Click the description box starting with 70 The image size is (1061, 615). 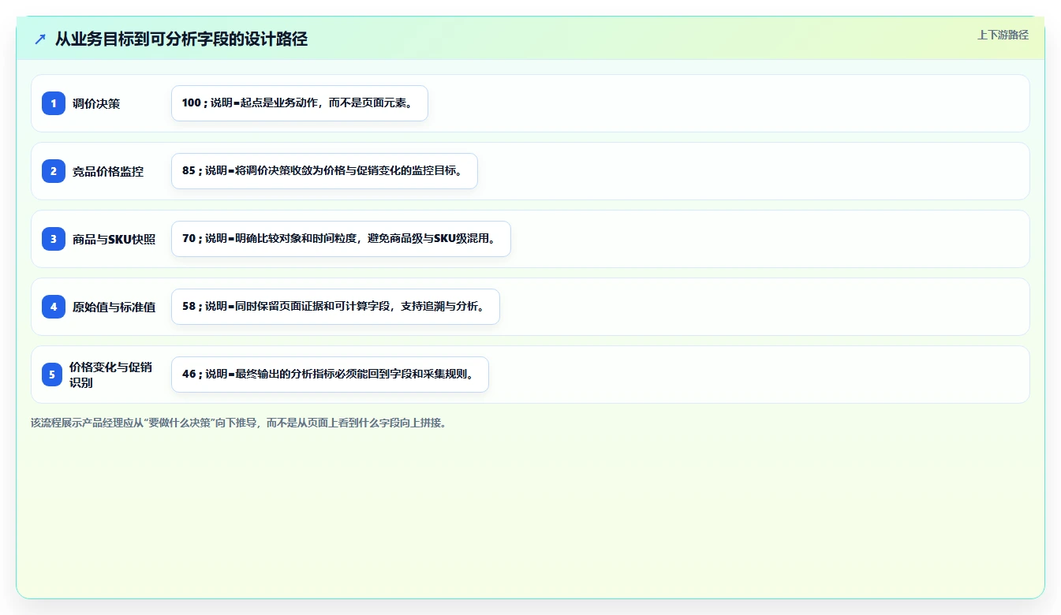[x=341, y=239]
